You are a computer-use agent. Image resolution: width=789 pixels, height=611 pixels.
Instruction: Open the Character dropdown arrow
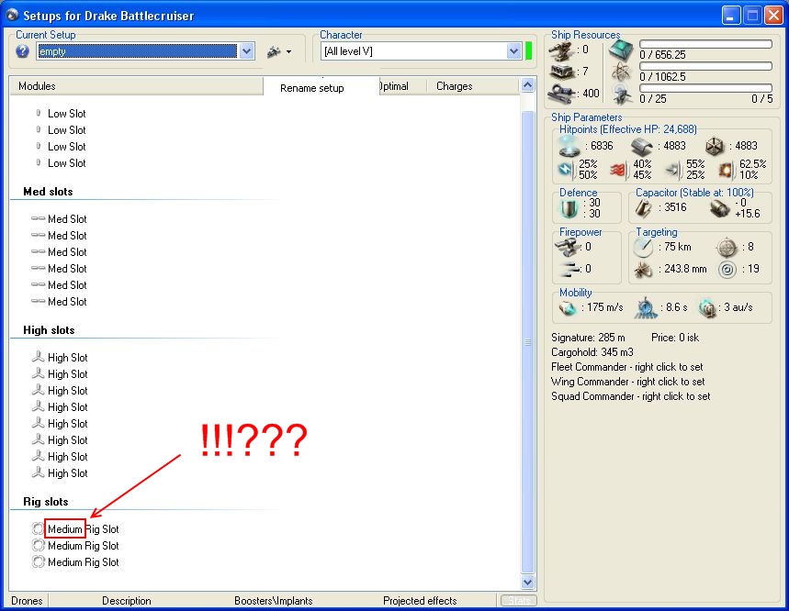513,50
